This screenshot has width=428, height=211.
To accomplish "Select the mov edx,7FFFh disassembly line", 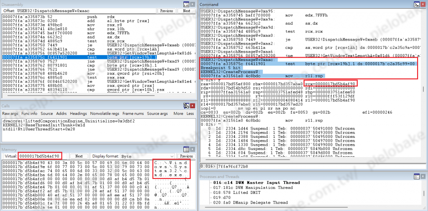I will pos(99,32).
